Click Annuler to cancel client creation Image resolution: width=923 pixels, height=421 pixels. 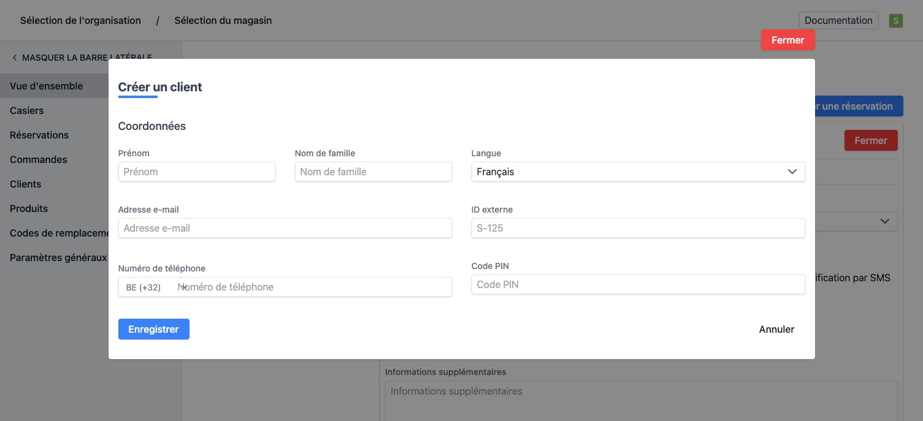[x=776, y=330]
